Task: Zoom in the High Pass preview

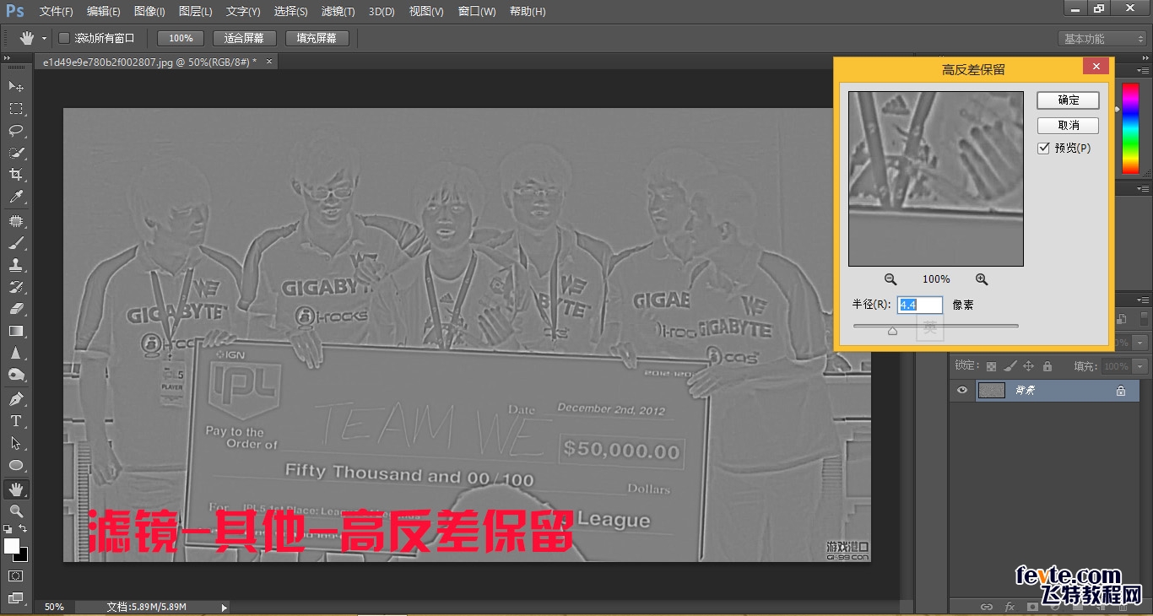Action: (x=982, y=279)
